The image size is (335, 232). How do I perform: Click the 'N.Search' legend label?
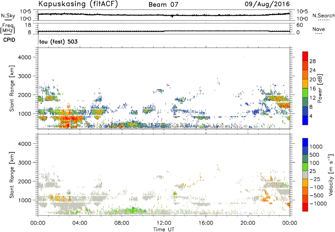323,15
